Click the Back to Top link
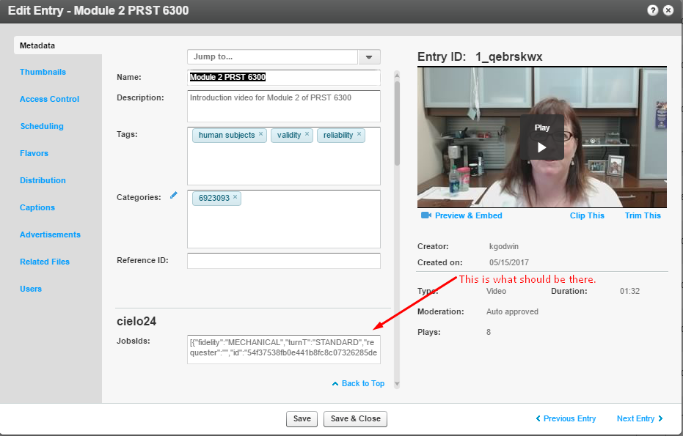The width and height of the screenshot is (683, 436). (358, 383)
